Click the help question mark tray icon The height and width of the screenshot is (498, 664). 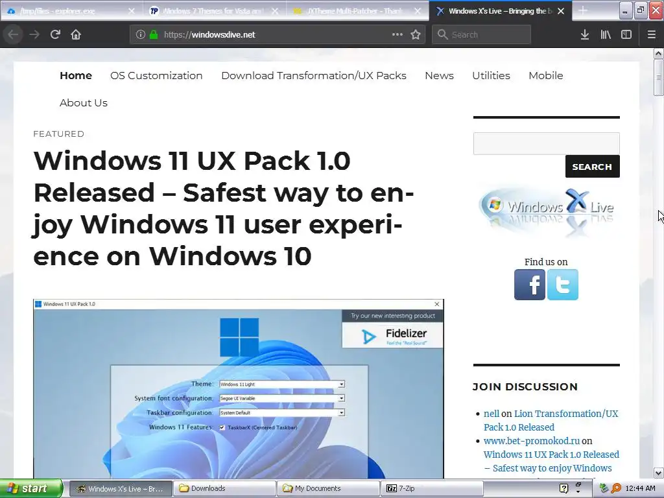pyautogui.click(x=563, y=488)
